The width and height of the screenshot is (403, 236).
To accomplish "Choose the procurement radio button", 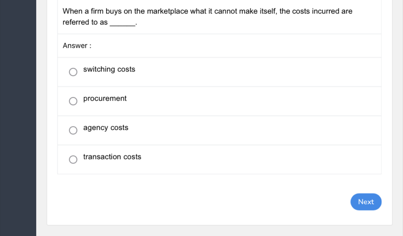I will pyautogui.click(x=73, y=101).
